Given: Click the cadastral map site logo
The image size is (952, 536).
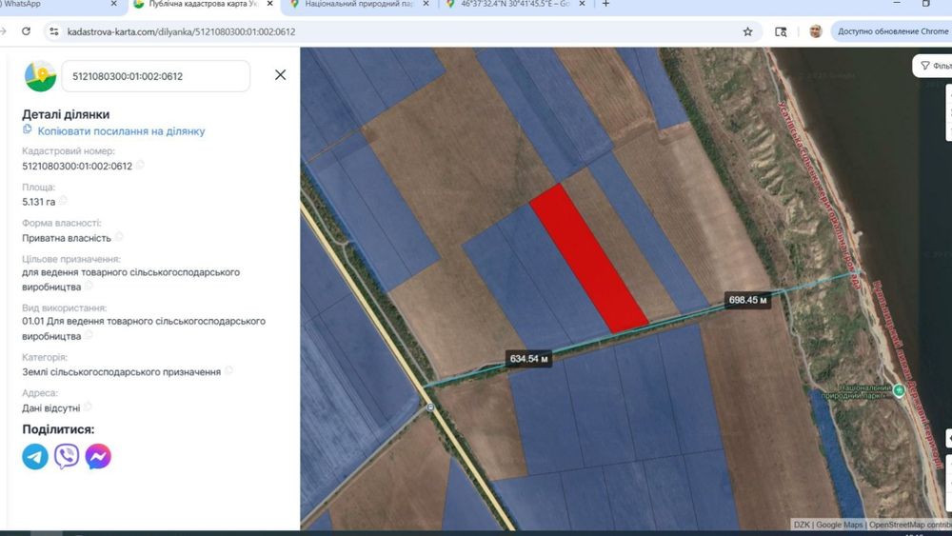Looking at the screenshot, I should (x=40, y=76).
